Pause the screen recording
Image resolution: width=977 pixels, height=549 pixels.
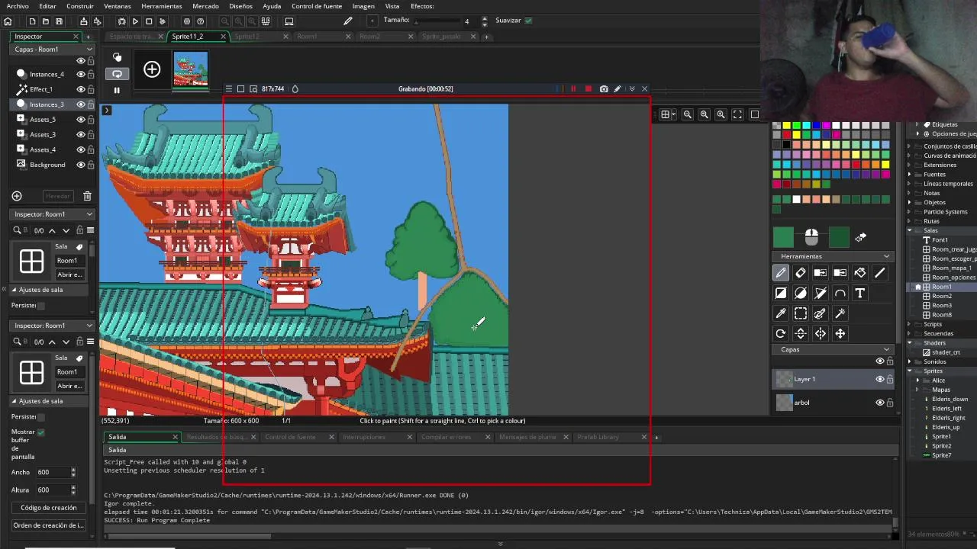[573, 89]
